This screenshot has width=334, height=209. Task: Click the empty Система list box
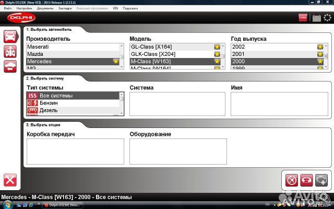(x=177, y=104)
